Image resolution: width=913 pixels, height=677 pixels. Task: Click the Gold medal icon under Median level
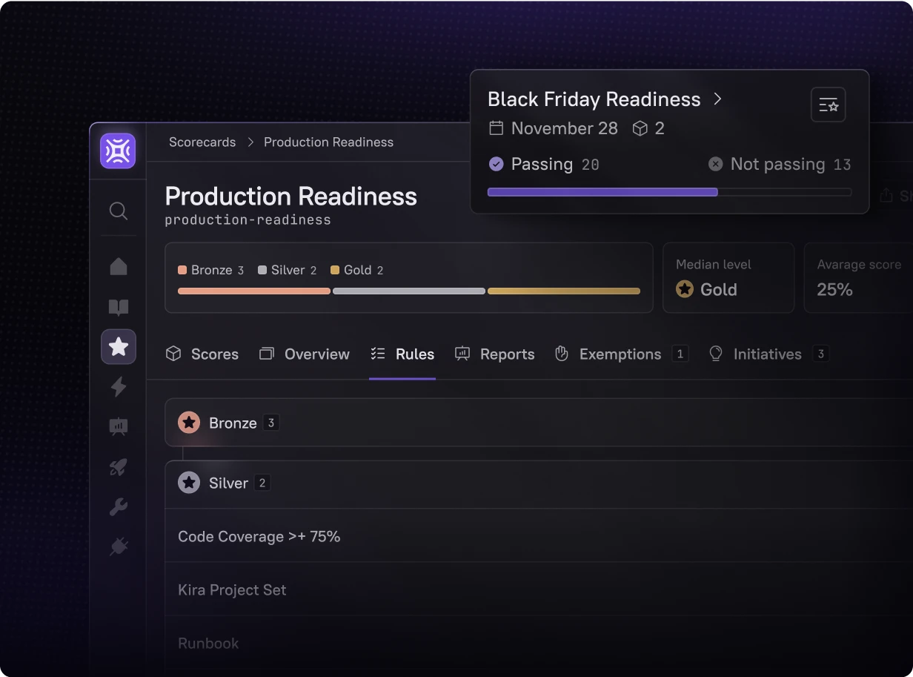click(x=685, y=289)
